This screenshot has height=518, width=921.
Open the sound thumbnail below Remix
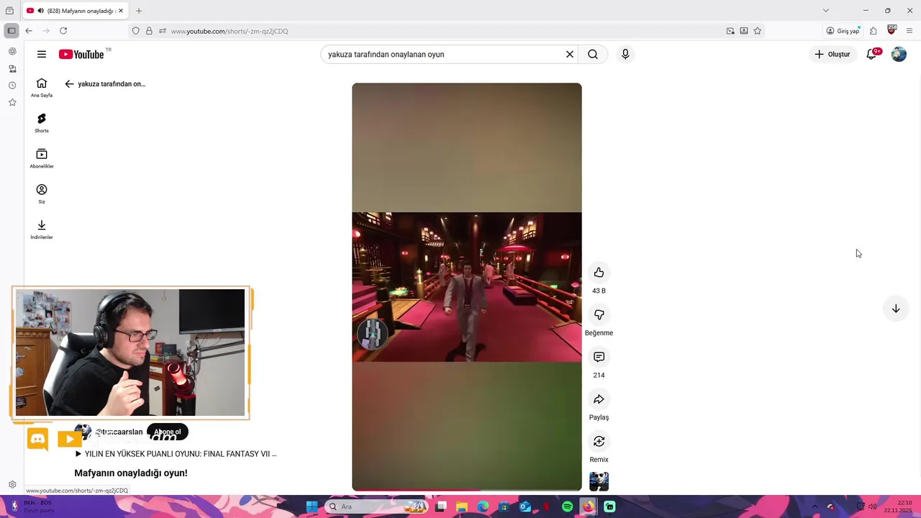[x=599, y=481]
